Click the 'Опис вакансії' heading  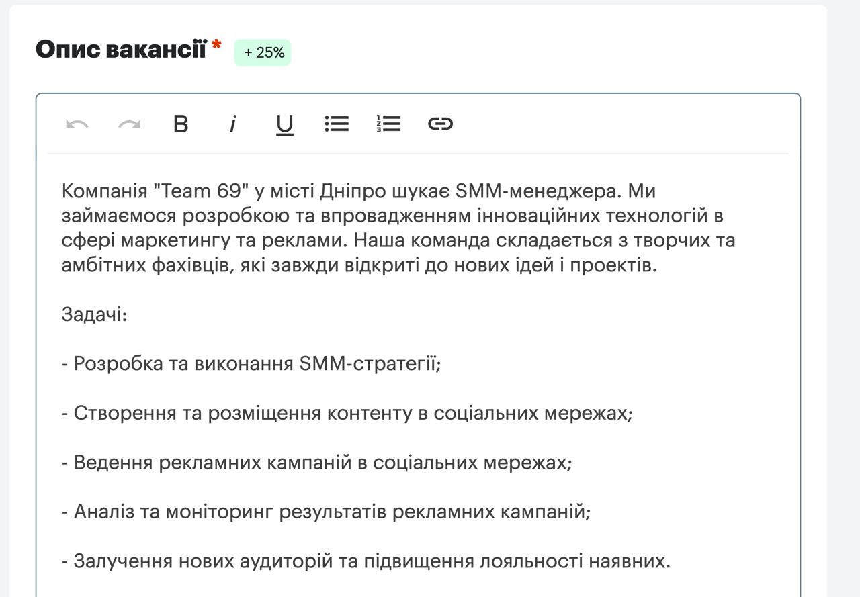(121, 49)
